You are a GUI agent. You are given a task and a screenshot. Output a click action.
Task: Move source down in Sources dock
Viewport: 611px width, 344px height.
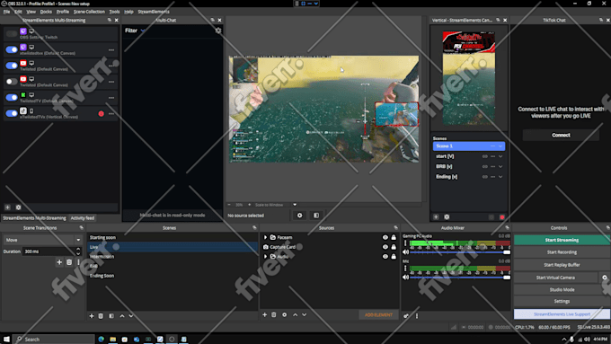coord(304,314)
